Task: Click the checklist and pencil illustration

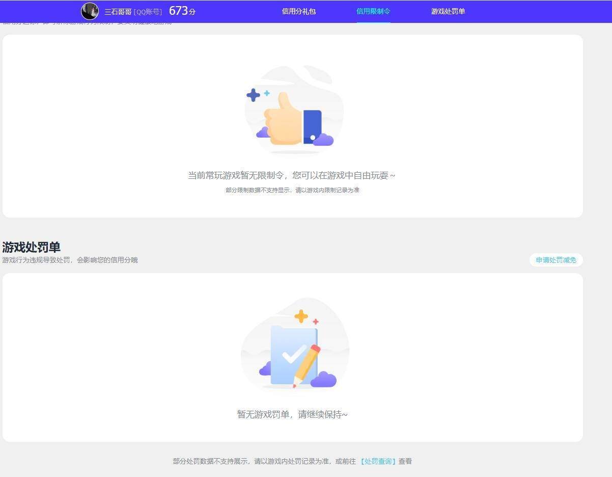Action: [x=294, y=344]
